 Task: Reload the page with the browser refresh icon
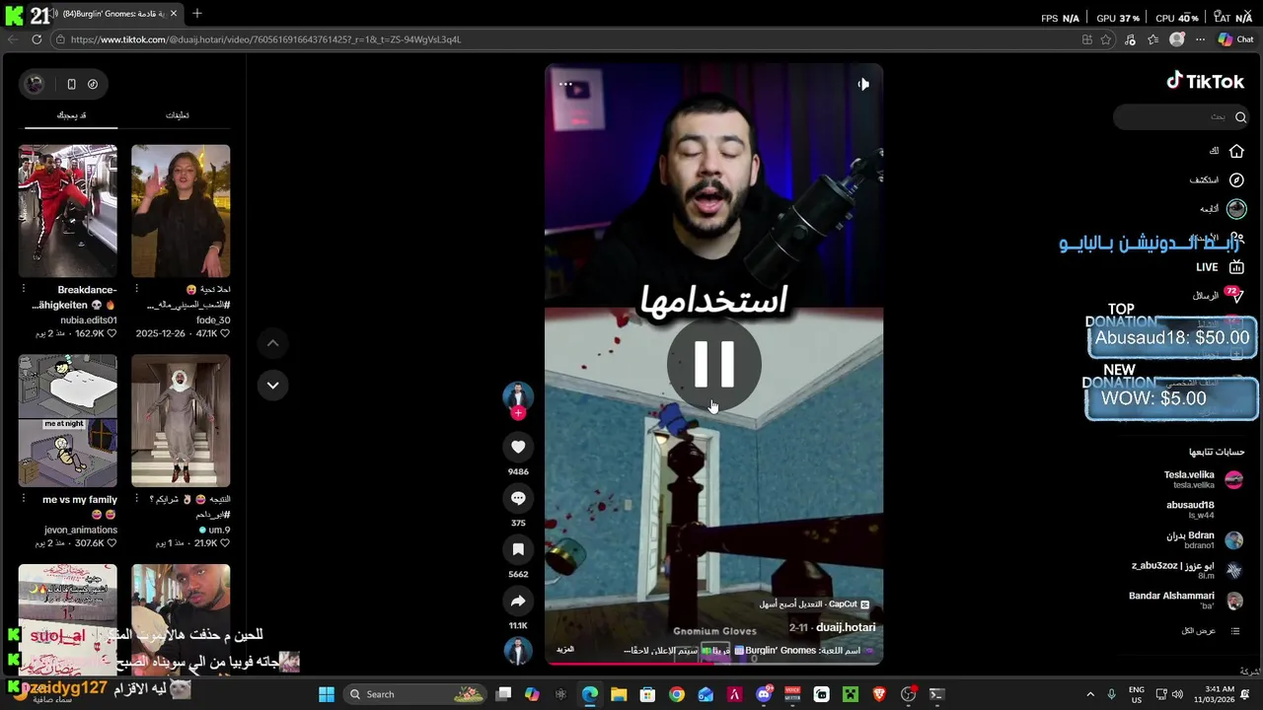click(37, 39)
